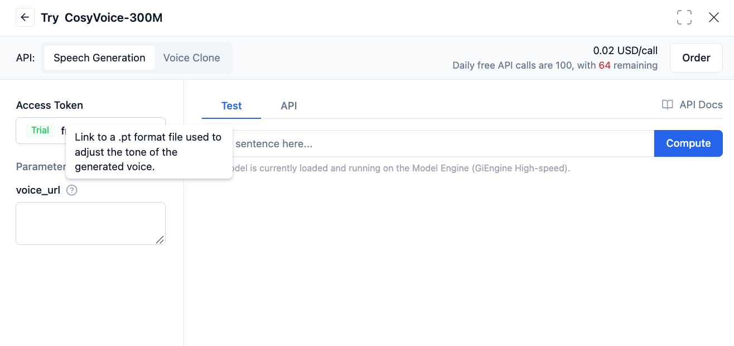Viewport: 734px width, 346px height.
Task: Enter fullscreen mode with the expand icon
Action: pos(684,17)
